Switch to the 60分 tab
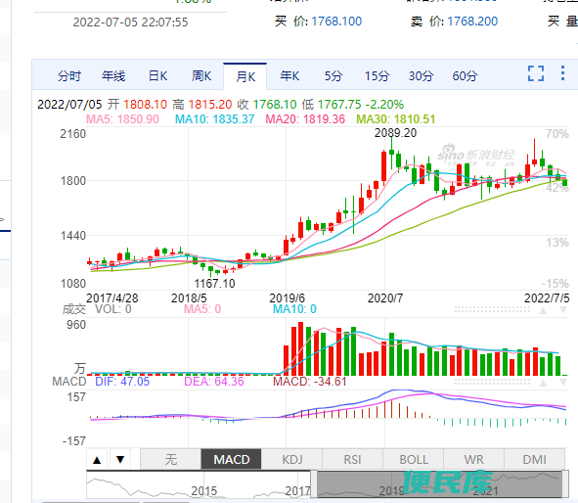 coord(465,76)
